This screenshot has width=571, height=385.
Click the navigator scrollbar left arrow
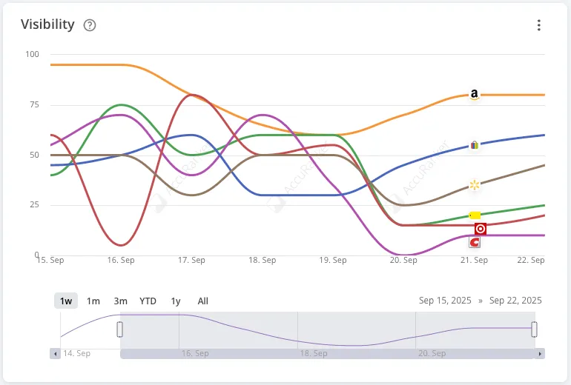54,354
